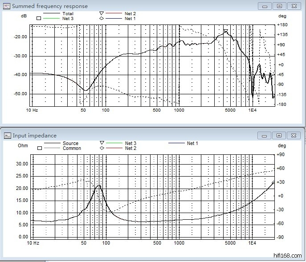Click the triangle marker at frequency response peak
Viewport: 306px width, 262px height.
[226, 32]
